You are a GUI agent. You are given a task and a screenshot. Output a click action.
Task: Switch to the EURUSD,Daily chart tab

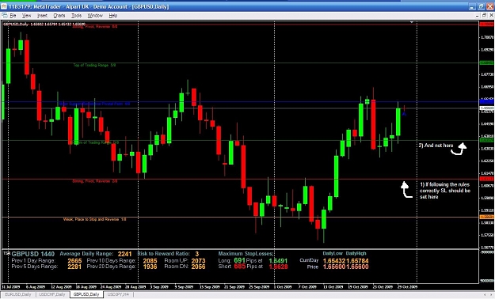pos(18,294)
